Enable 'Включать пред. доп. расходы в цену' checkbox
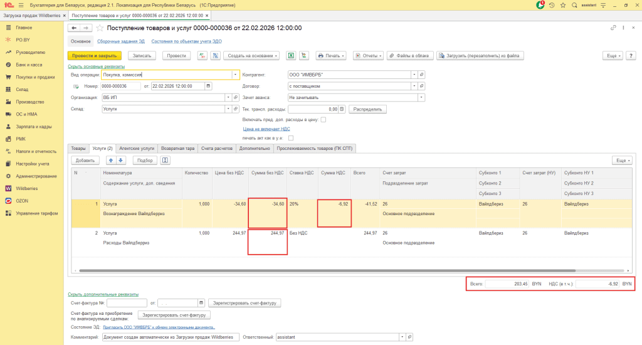 324,119
